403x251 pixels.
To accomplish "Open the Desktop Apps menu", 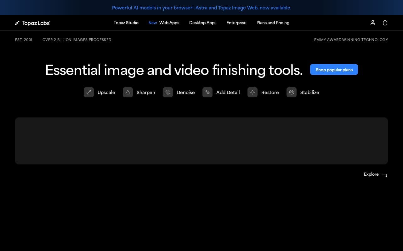I will pyautogui.click(x=203, y=23).
